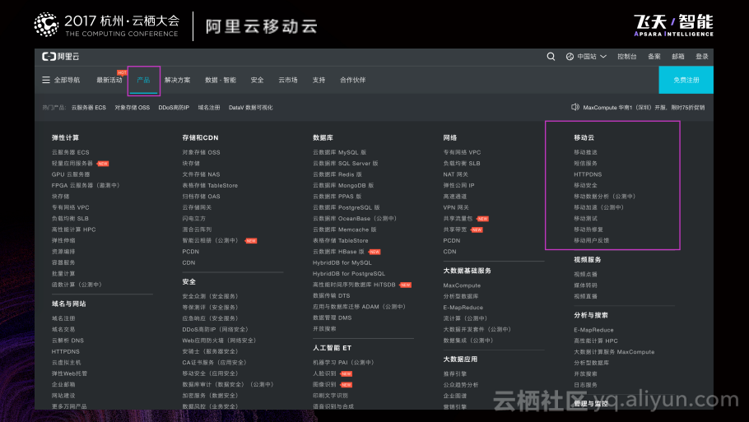Open 文件存储 NAS
Screen dimensions: 749x422
coord(201,174)
